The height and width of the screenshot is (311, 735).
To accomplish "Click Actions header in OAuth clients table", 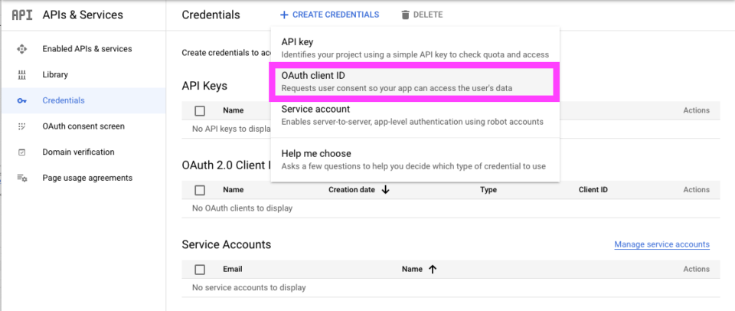I will point(696,190).
